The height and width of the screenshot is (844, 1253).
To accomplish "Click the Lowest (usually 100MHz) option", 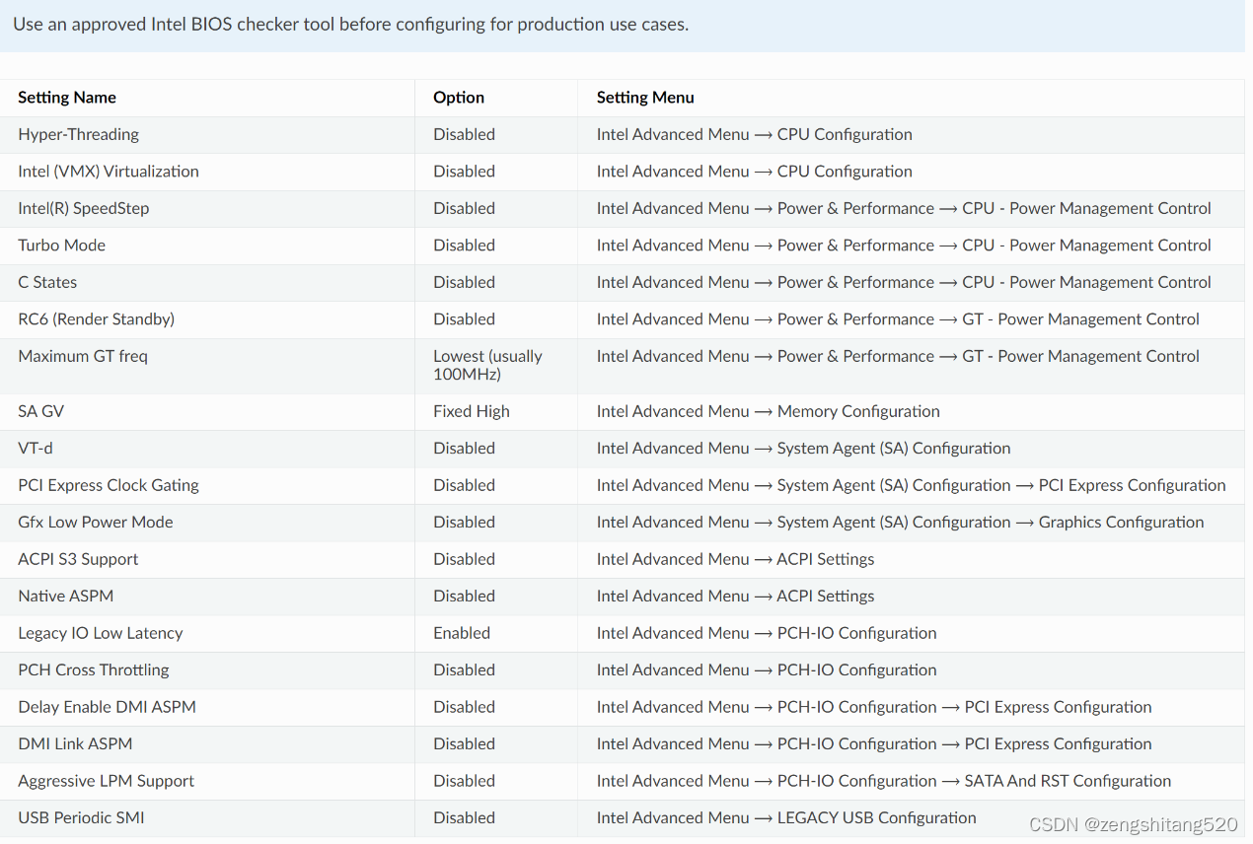I will pyautogui.click(x=487, y=365).
